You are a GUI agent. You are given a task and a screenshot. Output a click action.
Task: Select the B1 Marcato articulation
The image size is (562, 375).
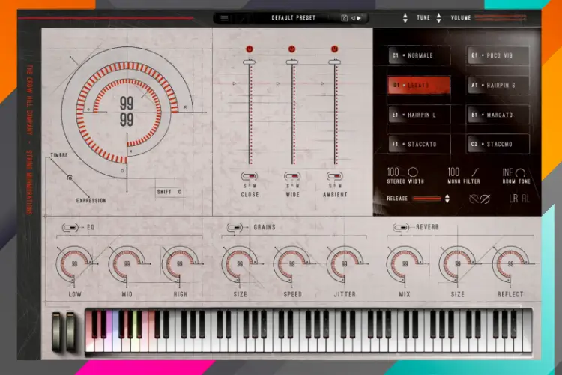click(x=498, y=115)
